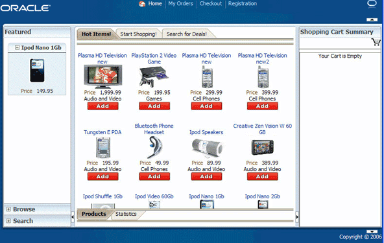Click the Home house icon
The height and width of the screenshot is (243, 384).
142,4
